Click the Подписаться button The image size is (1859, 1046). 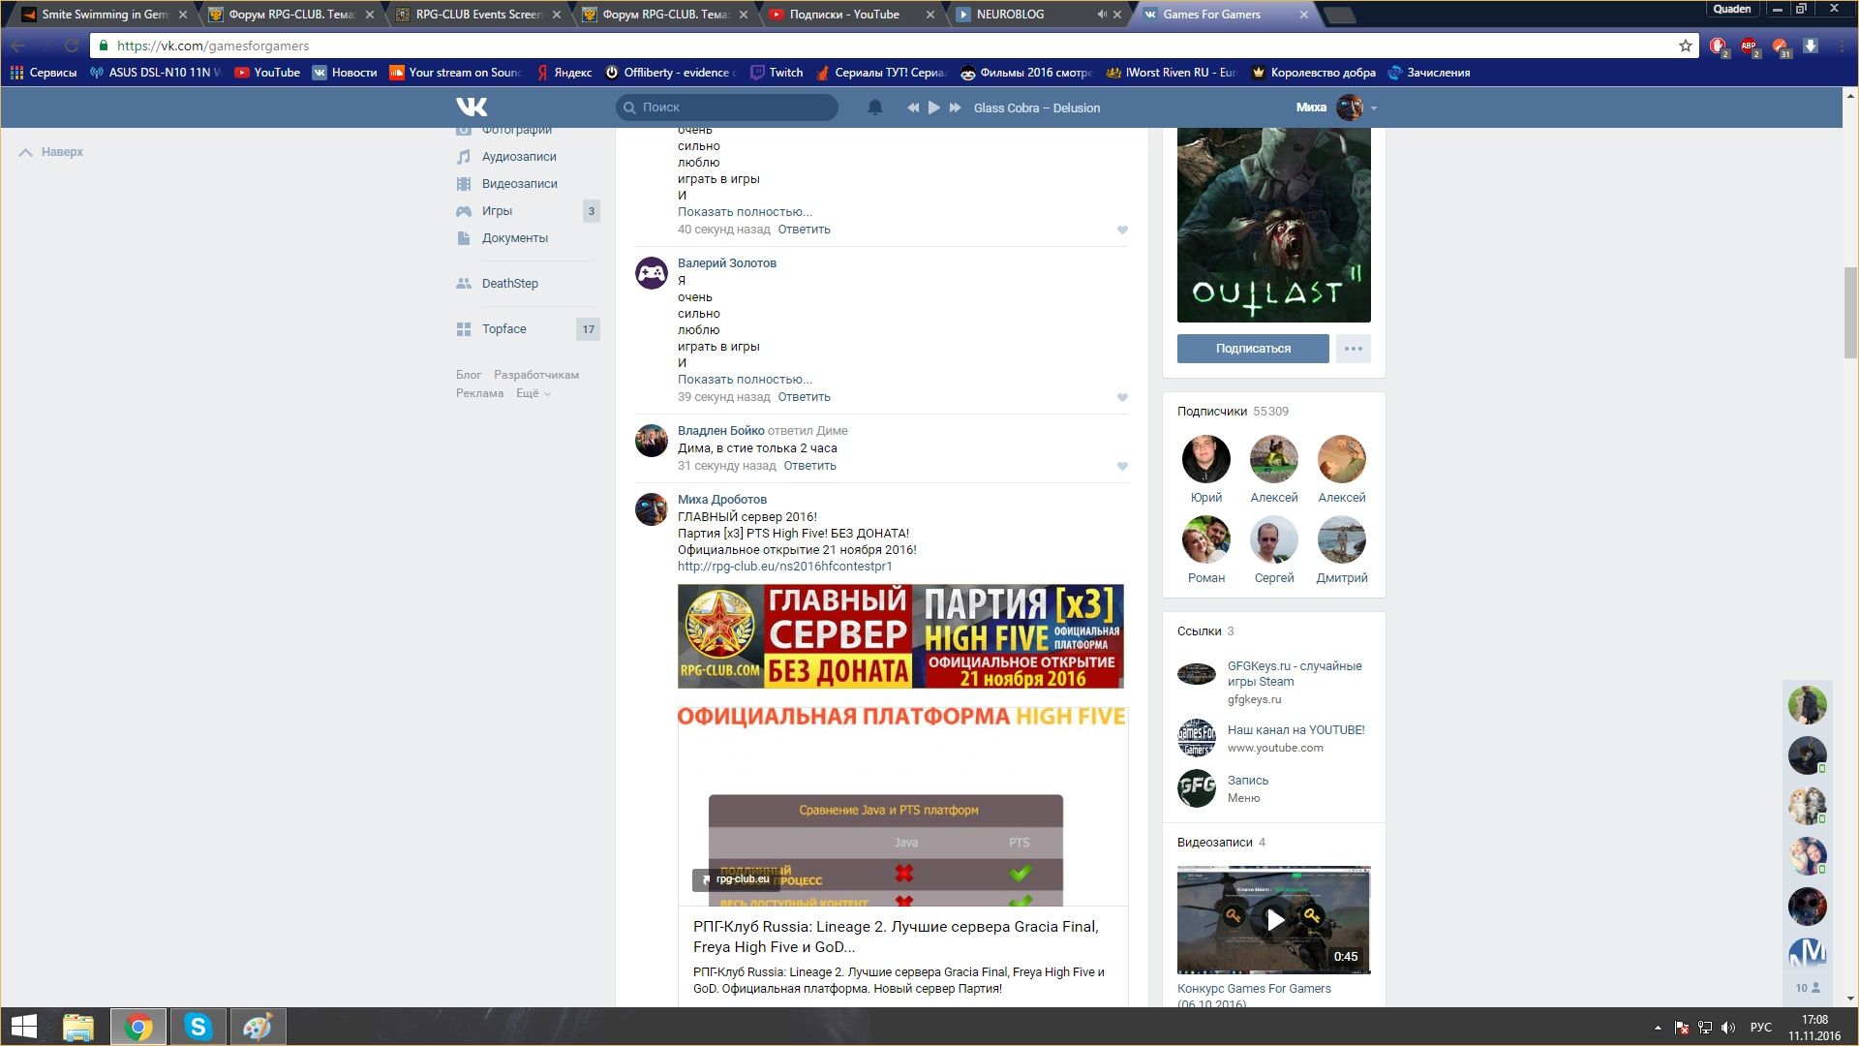click(x=1253, y=349)
